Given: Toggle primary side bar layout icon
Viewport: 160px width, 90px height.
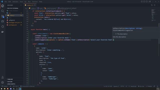Looking at the screenshot, I should [x=142, y=1].
